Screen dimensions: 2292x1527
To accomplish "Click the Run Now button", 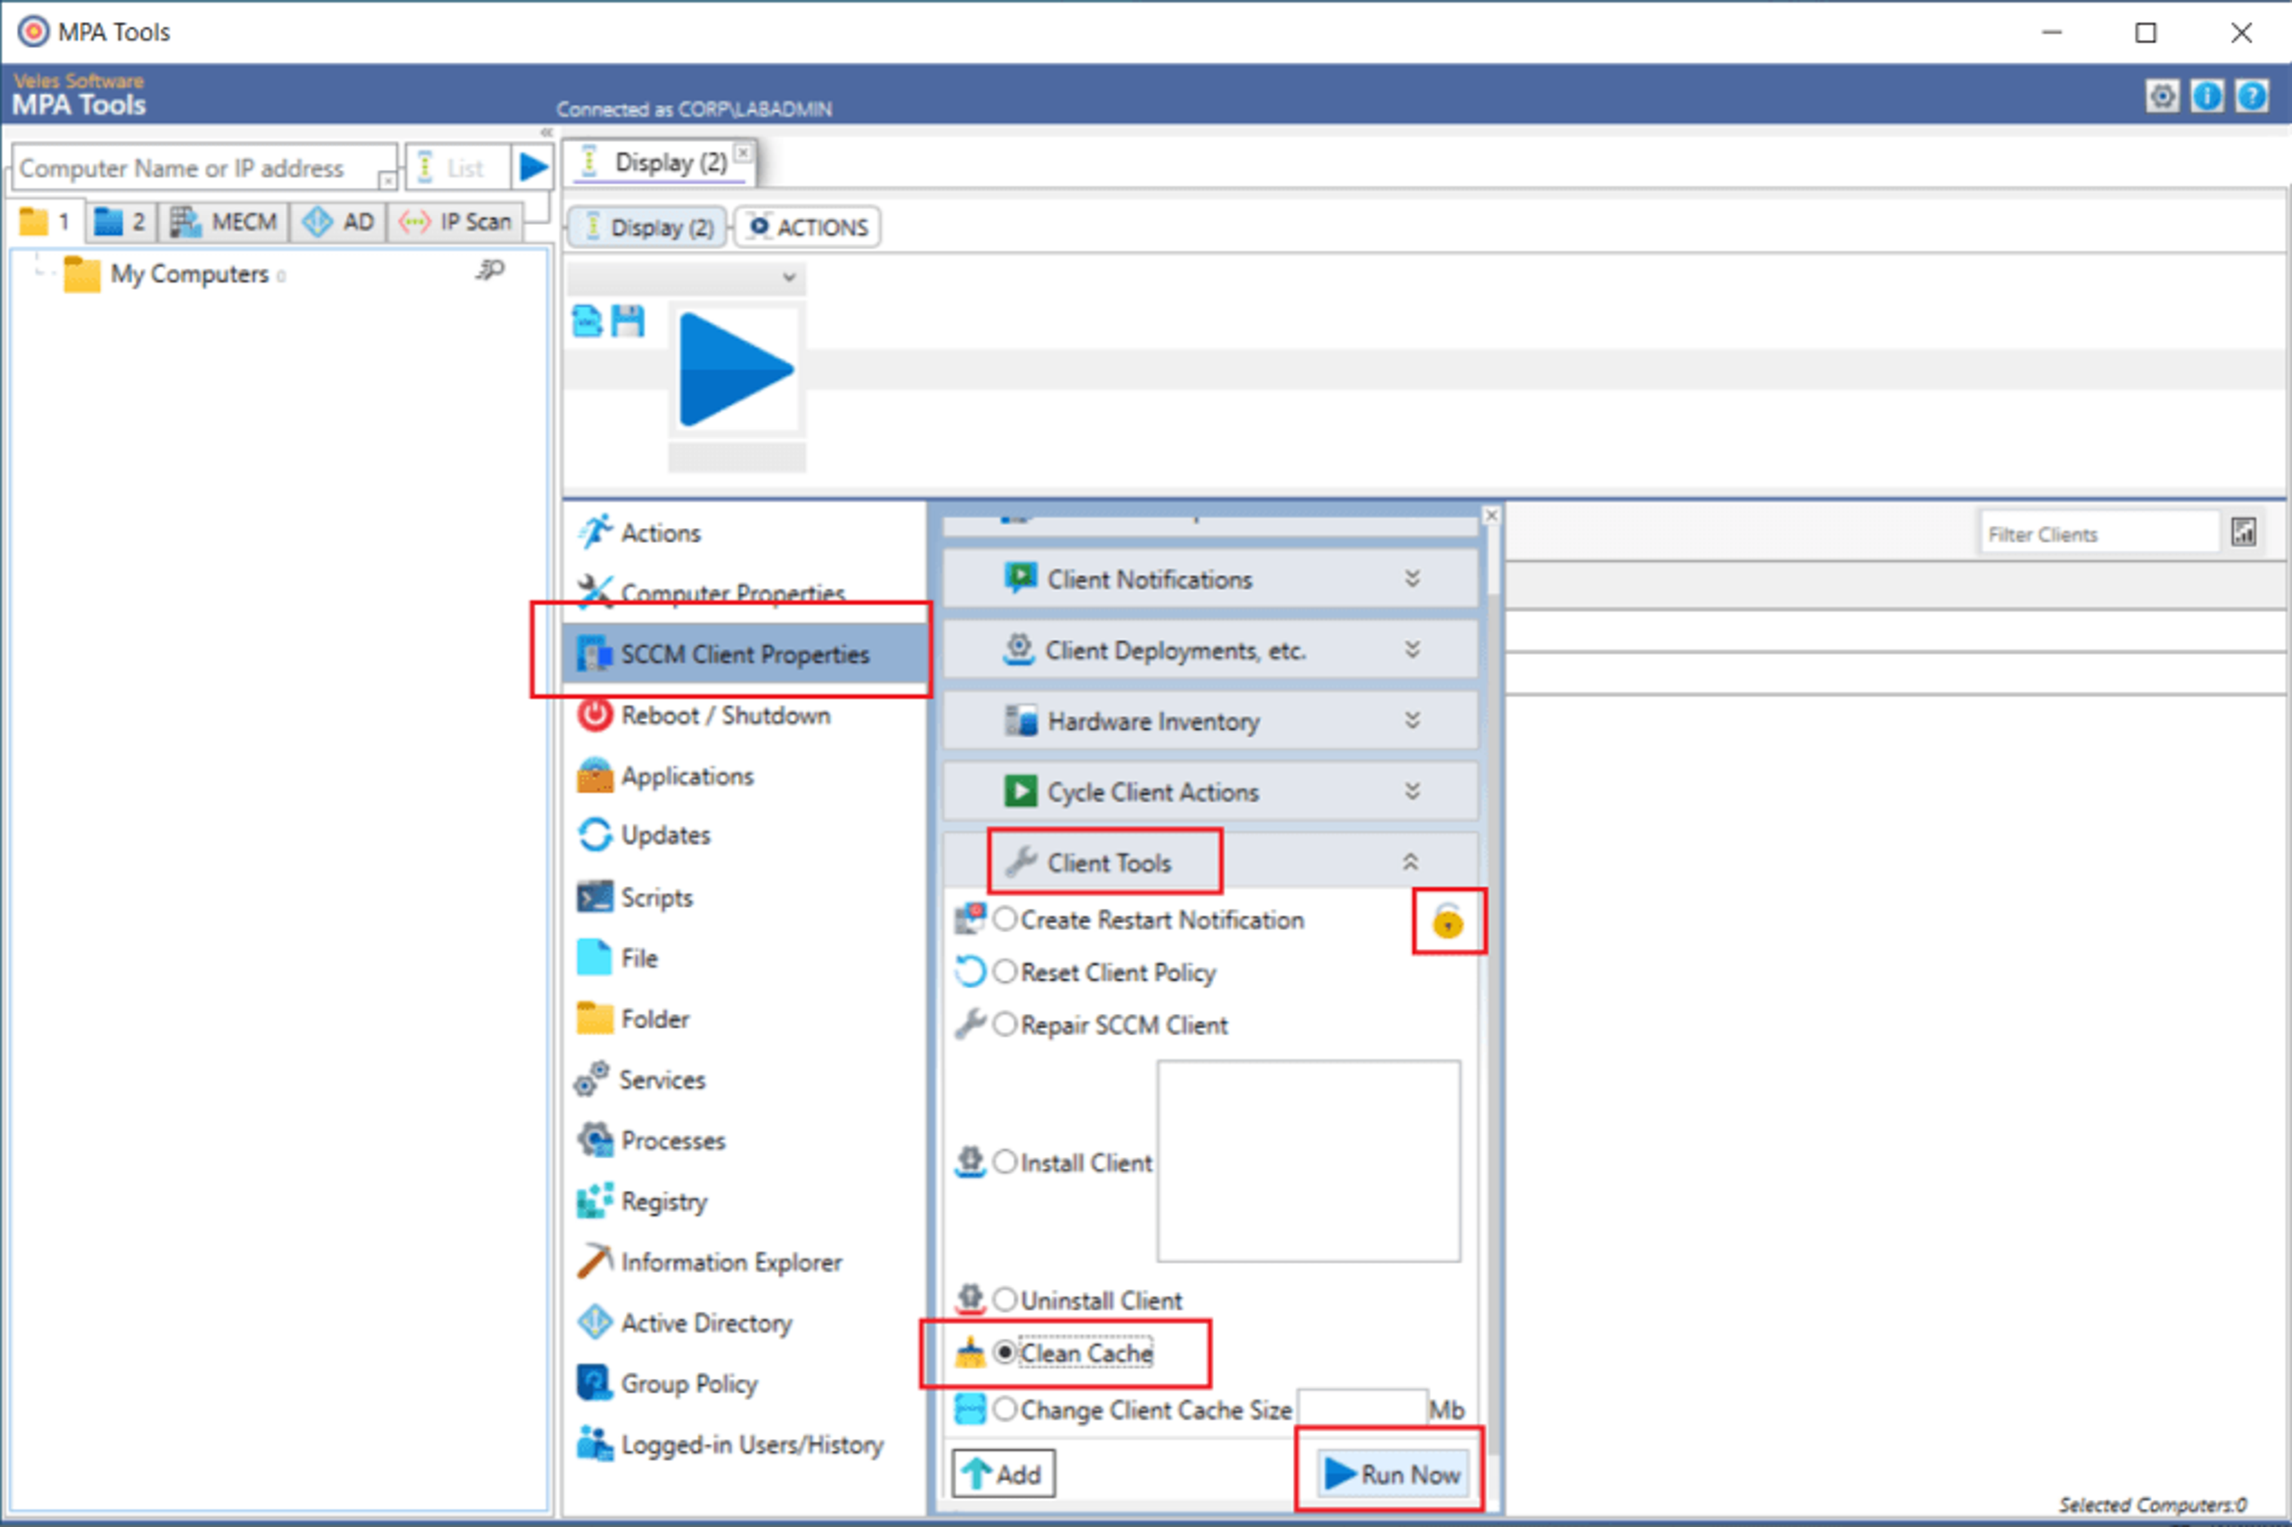I will (x=1391, y=1473).
